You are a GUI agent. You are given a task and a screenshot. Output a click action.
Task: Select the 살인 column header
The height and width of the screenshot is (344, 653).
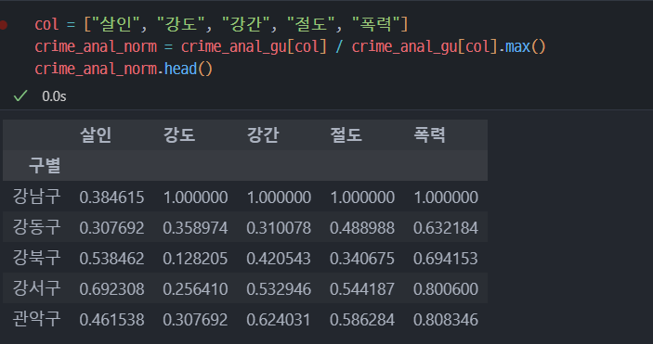coord(96,135)
